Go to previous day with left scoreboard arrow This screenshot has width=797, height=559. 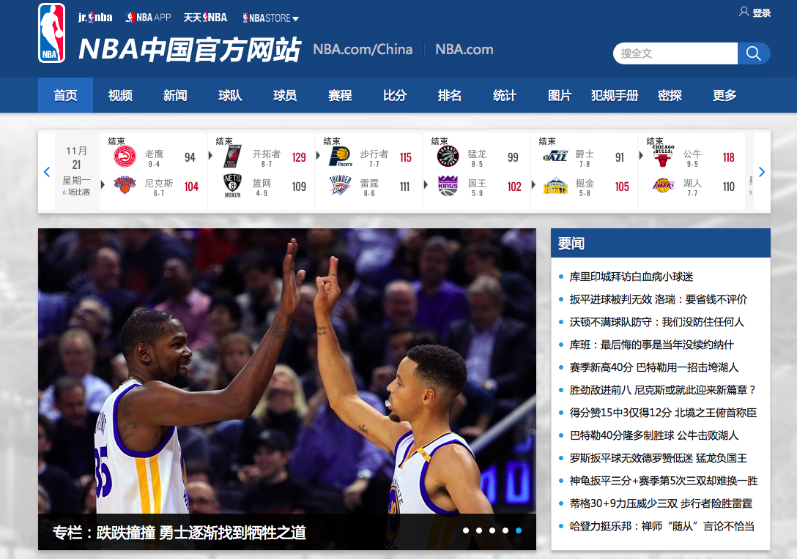coord(47,172)
